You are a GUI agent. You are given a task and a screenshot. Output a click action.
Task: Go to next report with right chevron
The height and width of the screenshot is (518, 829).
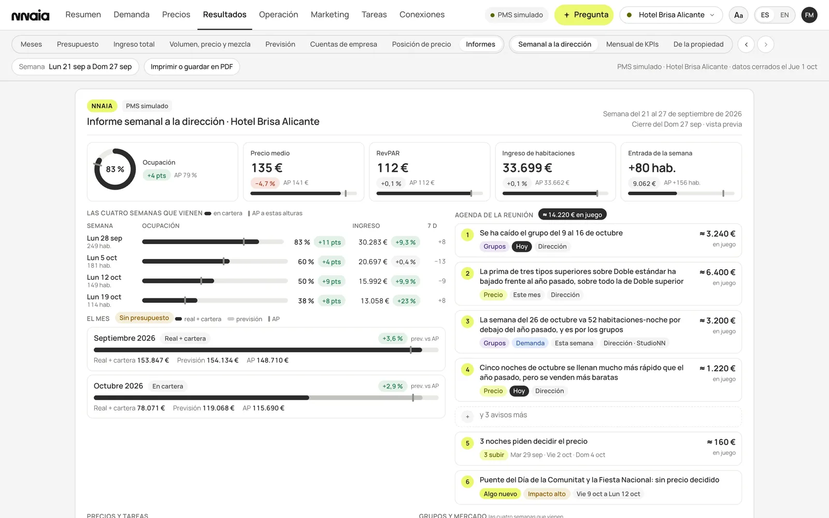[x=766, y=45]
